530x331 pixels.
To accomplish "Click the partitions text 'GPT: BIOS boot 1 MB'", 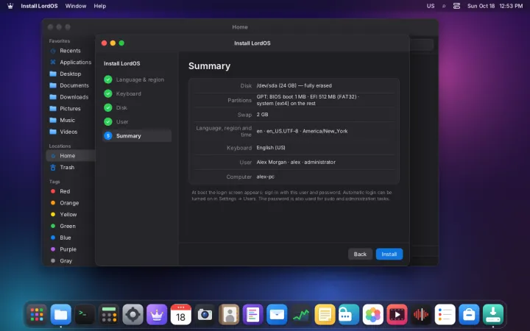I will tap(281, 96).
